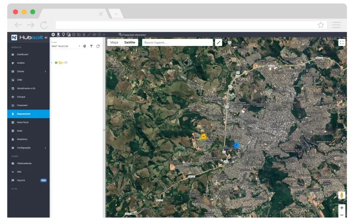The height and width of the screenshot is (221, 354).
Task: Open the Dashboard module
Action: (28, 55)
